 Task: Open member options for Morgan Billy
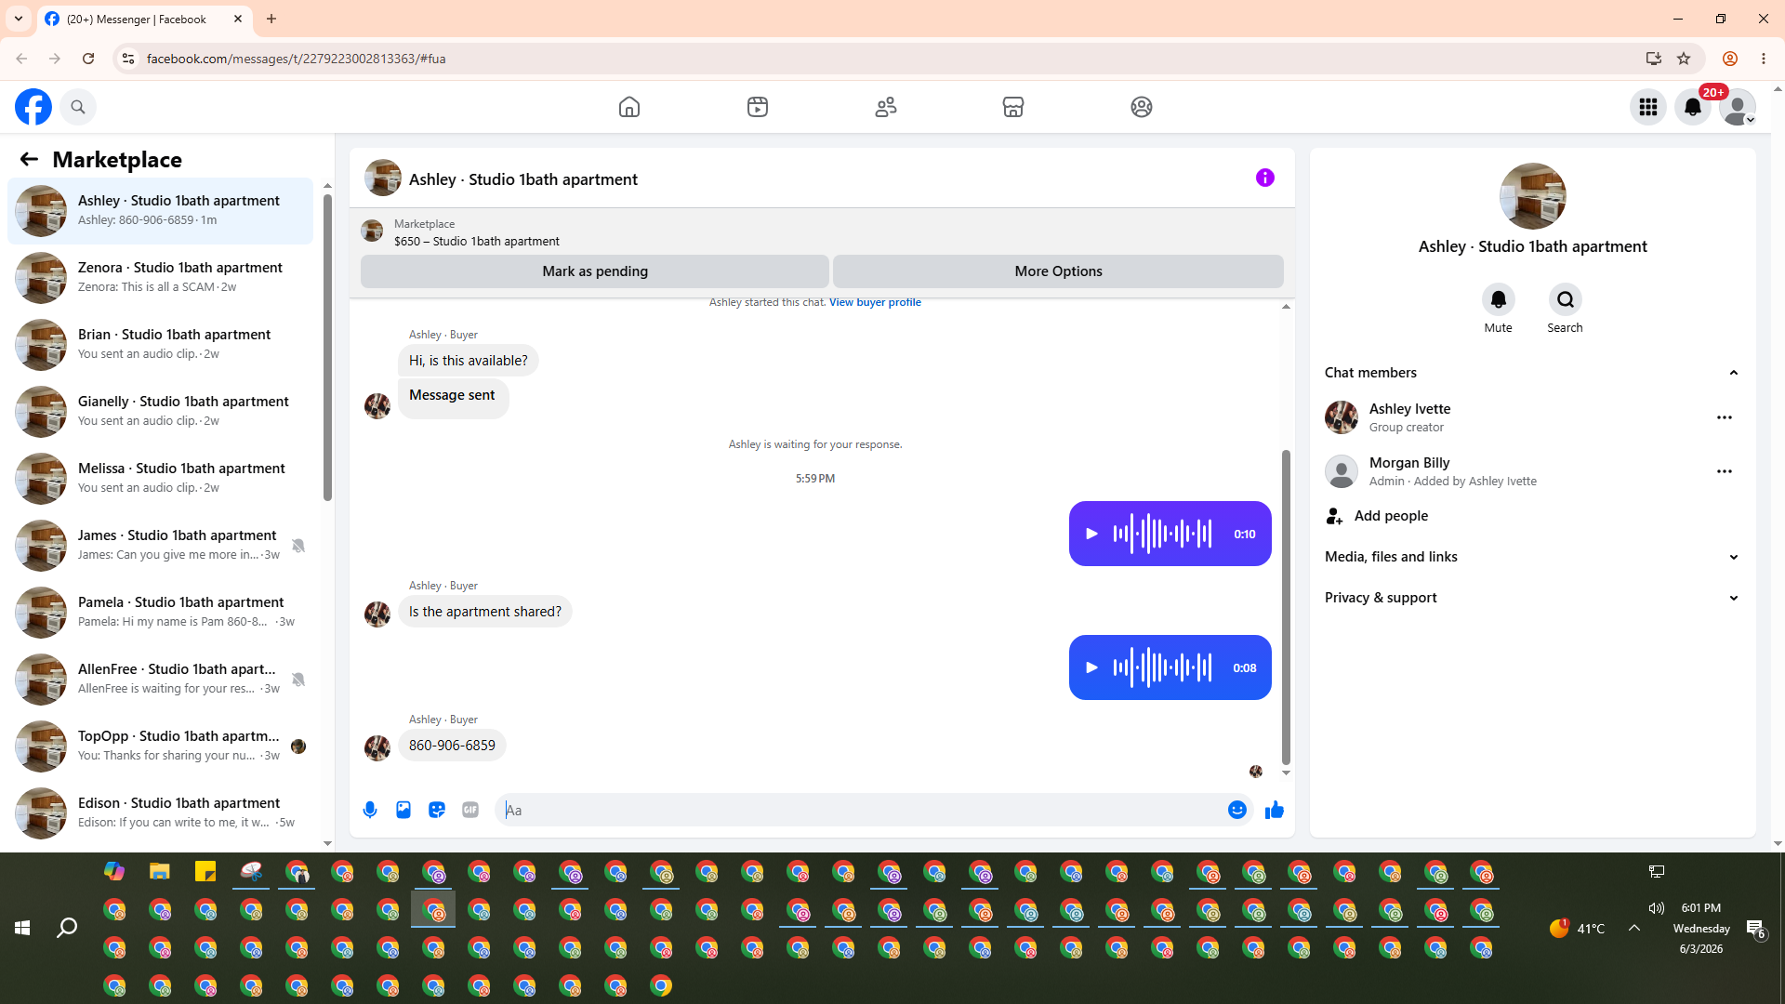pyautogui.click(x=1725, y=471)
